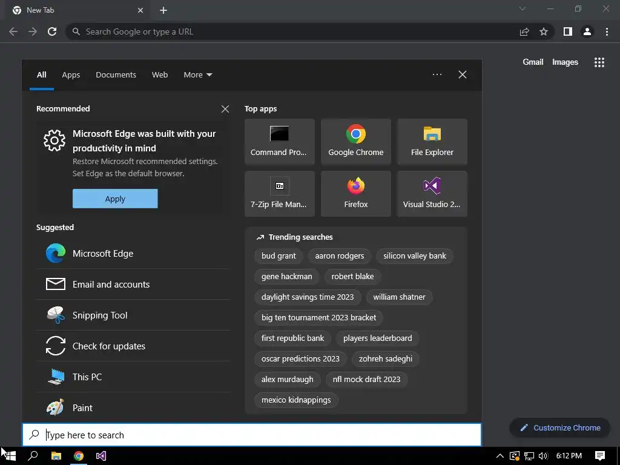This screenshot has width=620, height=465.
Task: Click the volume speaker tray icon
Action: pyautogui.click(x=543, y=456)
